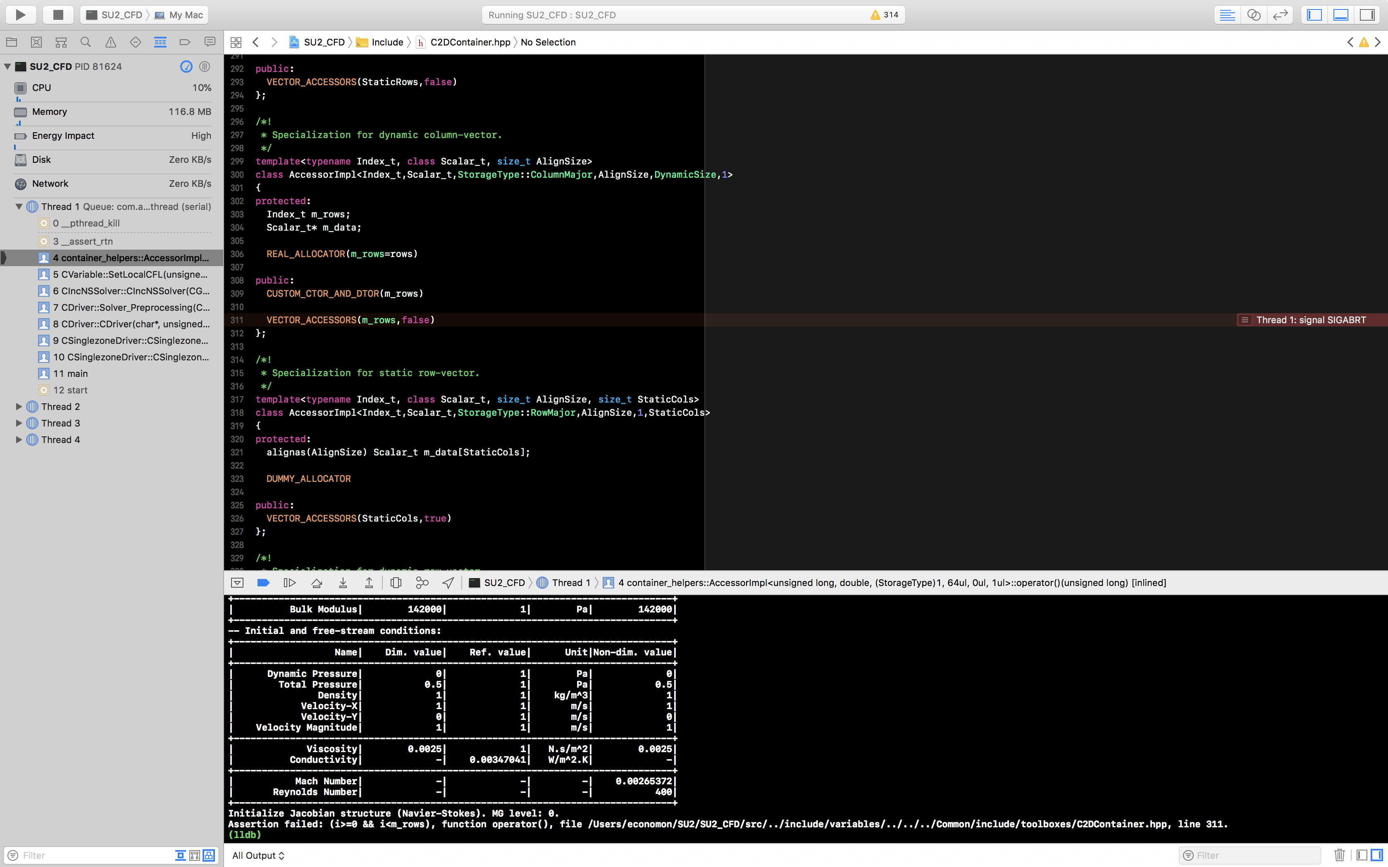Open the Debug View Hierarchy tool

396,583
